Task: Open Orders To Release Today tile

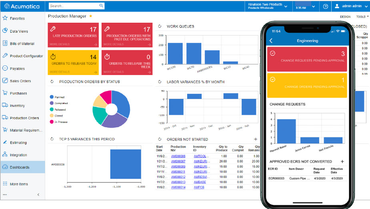Action: click(73, 63)
